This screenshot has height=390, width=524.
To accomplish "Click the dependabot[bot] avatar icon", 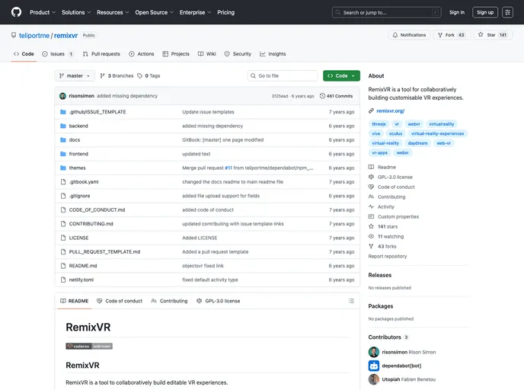I will point(373,366).
